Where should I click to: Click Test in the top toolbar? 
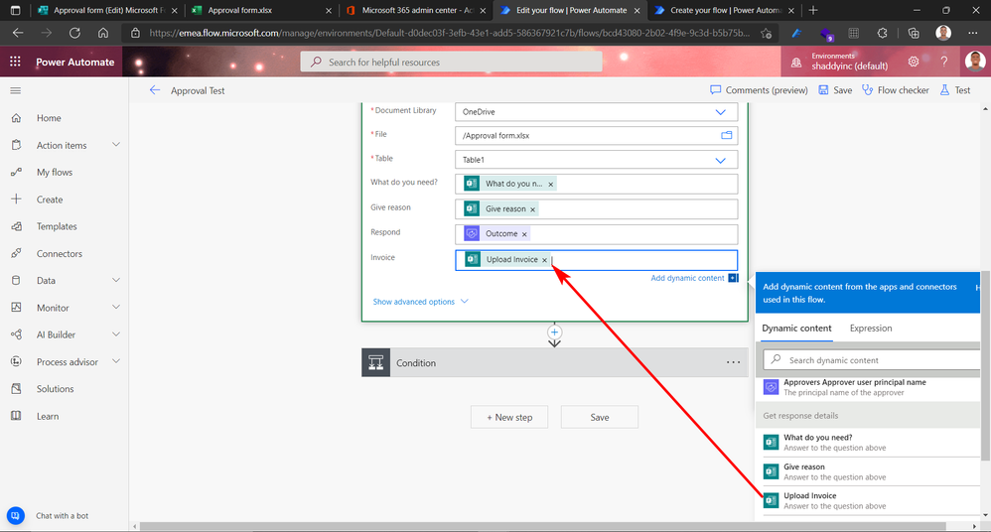pyautogui.click(x=954, y=90)
